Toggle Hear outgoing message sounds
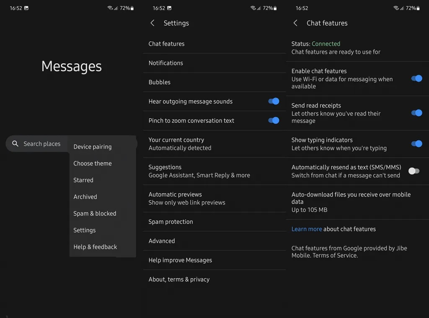Viewport: 429px width, 318px height. [x=274, y=101]
